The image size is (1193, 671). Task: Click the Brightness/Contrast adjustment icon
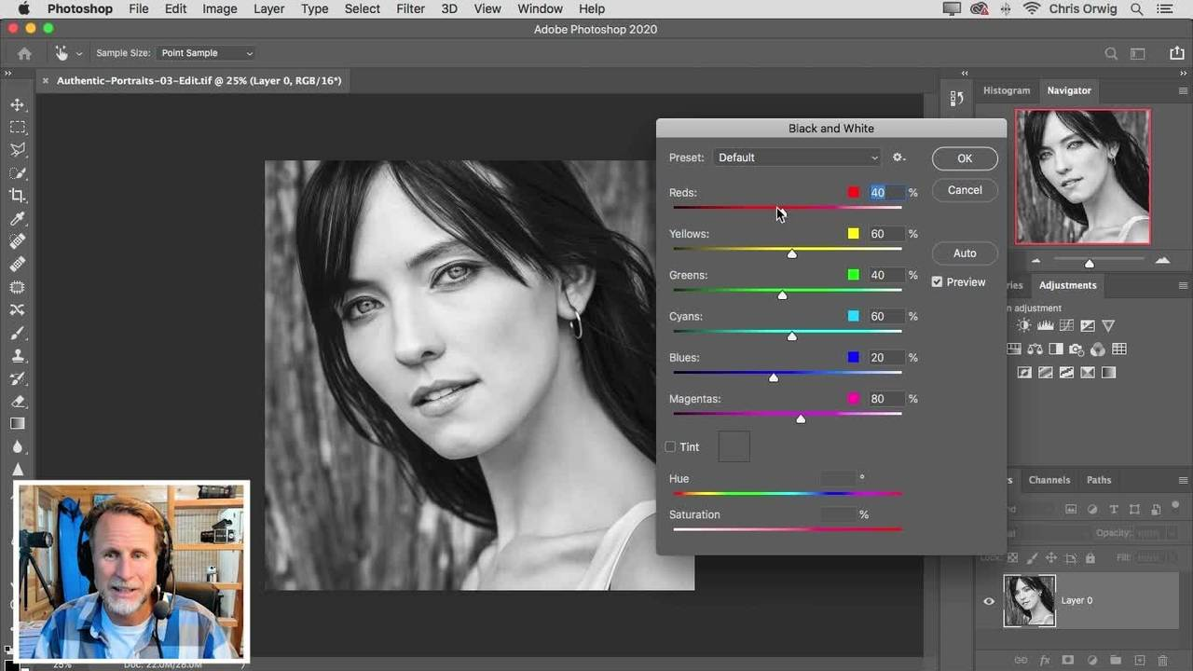point(1024,325)
